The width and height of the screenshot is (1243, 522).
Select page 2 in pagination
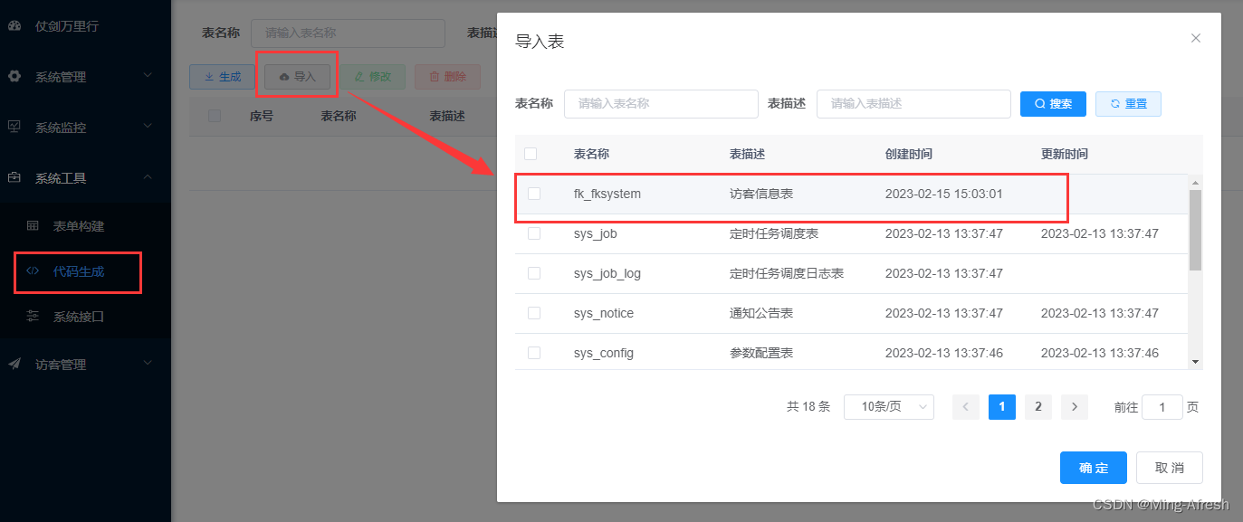1037,407
